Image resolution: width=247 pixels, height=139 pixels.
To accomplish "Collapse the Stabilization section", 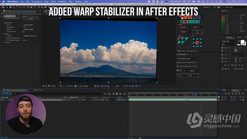I will [4, 23].
